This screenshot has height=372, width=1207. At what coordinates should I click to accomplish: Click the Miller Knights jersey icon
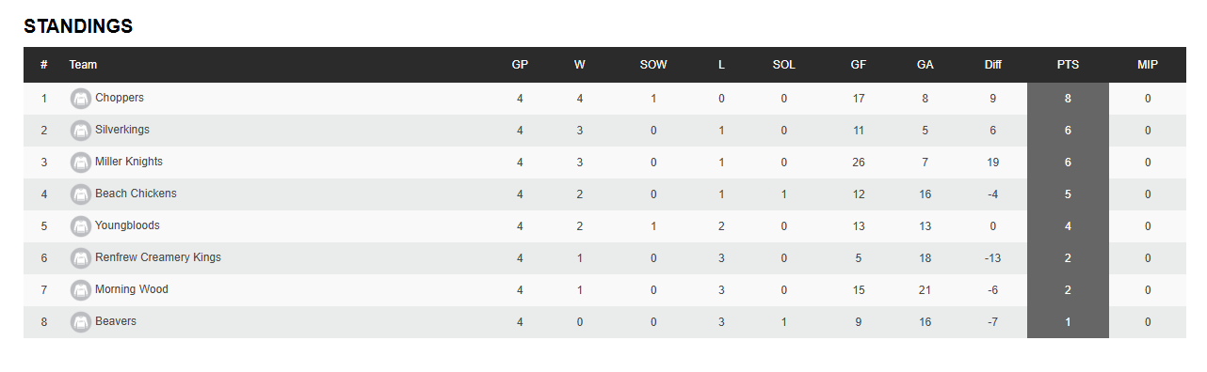tap(81, 163)
